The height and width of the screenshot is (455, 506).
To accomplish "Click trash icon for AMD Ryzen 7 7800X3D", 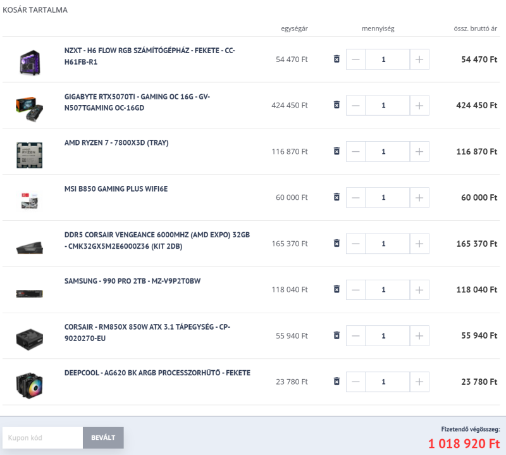I will pos(336,151).
